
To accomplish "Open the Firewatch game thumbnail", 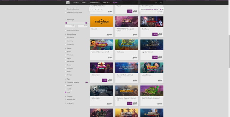I will coord(102,22).
